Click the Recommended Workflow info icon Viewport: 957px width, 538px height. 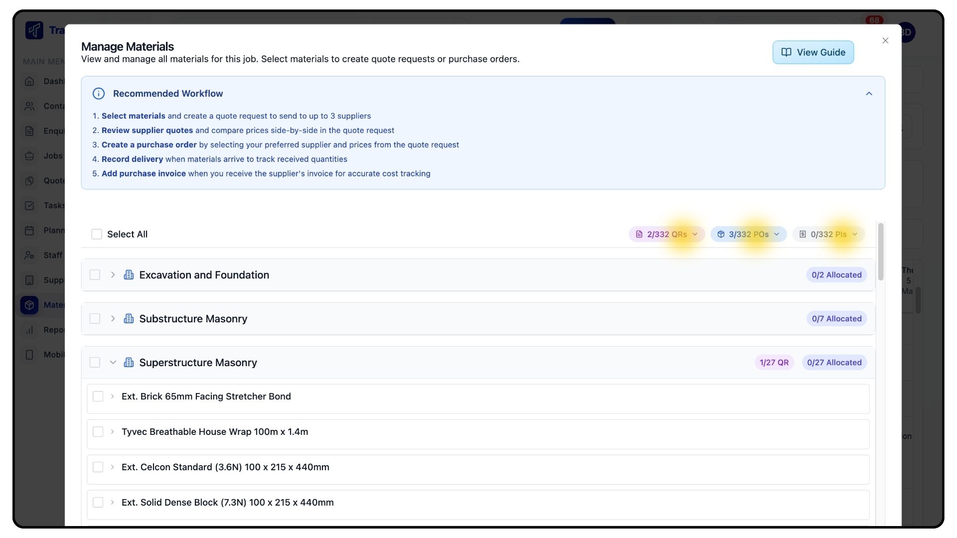(x=99, y=94)
